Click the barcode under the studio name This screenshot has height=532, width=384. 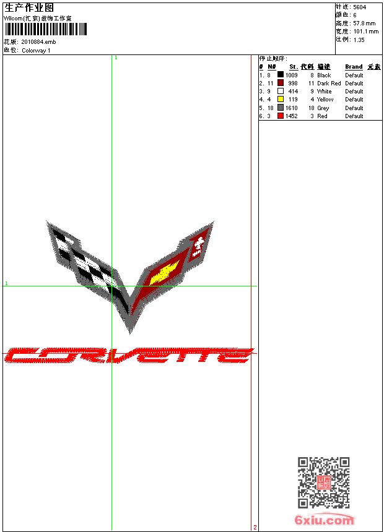46,29
